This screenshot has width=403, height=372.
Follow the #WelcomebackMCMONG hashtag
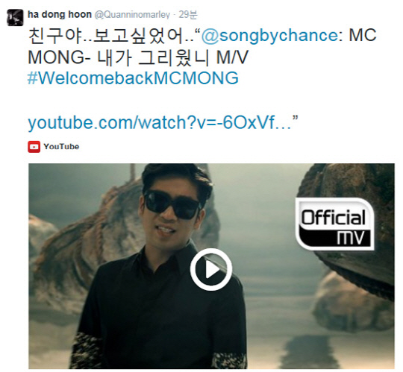(133, 78)
